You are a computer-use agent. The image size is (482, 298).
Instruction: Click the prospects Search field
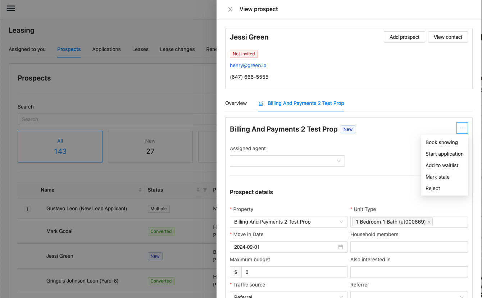pyautogui.click(x=117, y=119)
